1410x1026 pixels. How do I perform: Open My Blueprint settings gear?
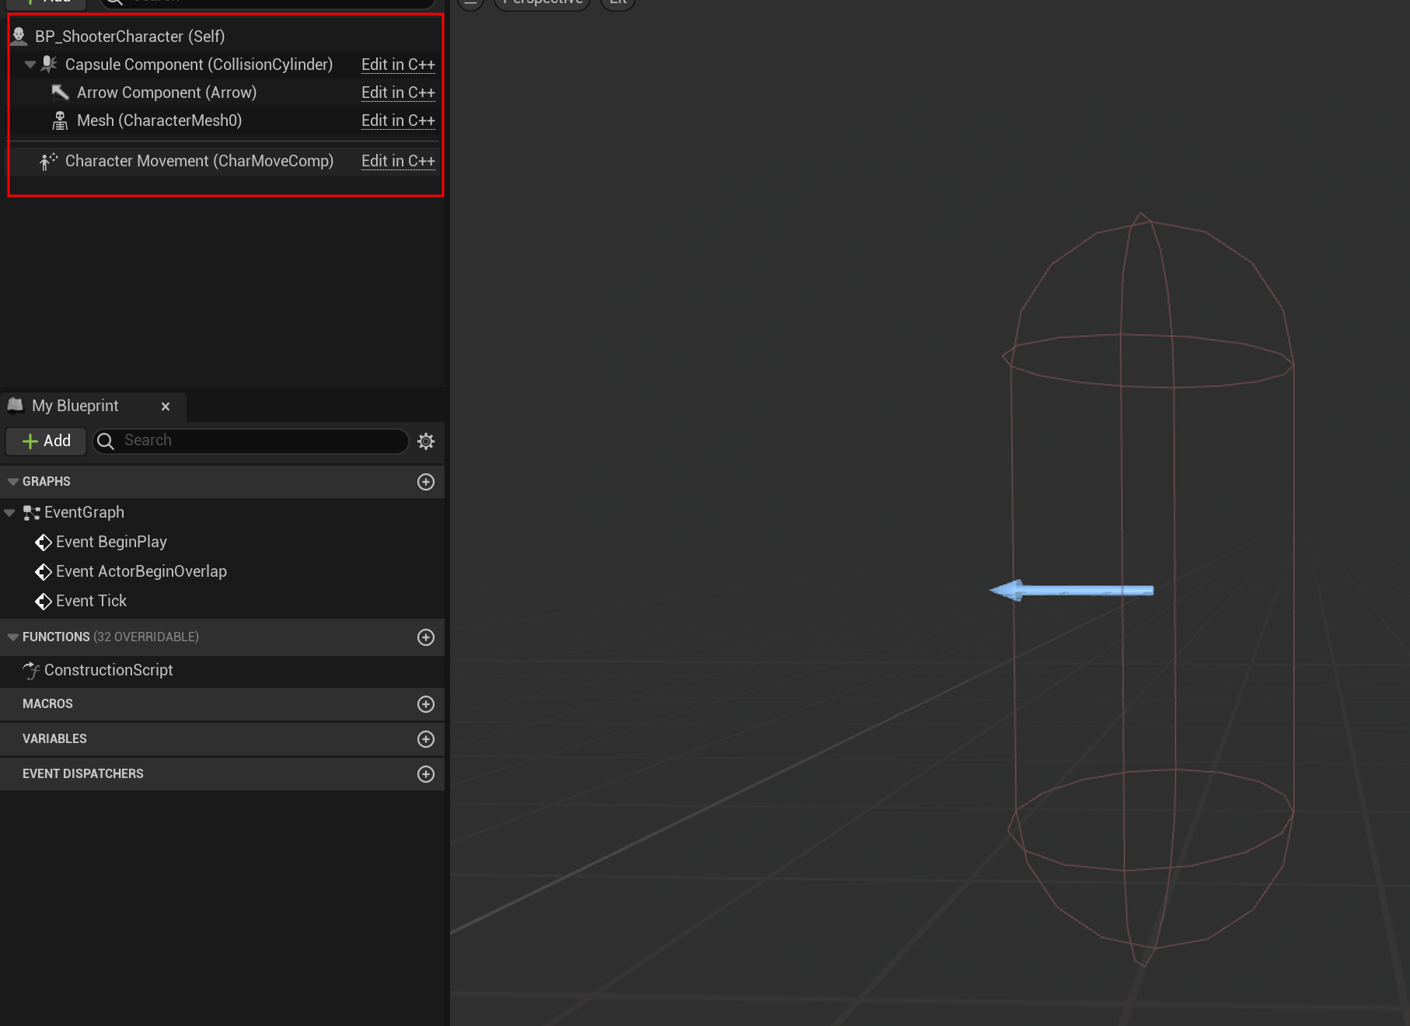tap(426, 441)
